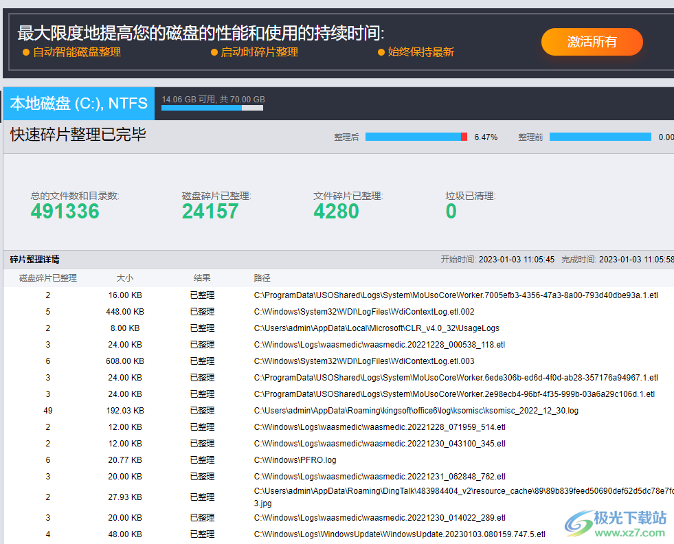674x544 pixels.
Task: Click the file fragments count 4280
Action: [x=336, y=212]
